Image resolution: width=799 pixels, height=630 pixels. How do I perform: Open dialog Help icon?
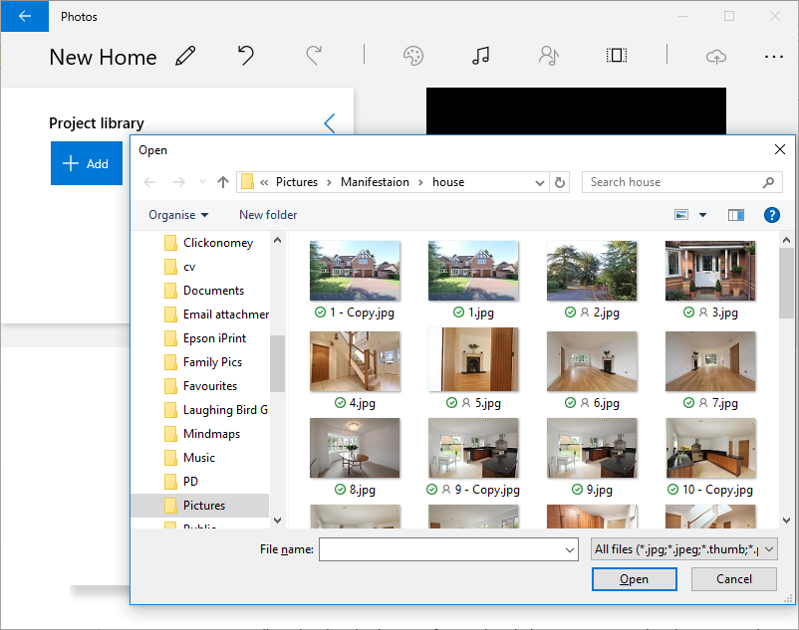[771, 215]
